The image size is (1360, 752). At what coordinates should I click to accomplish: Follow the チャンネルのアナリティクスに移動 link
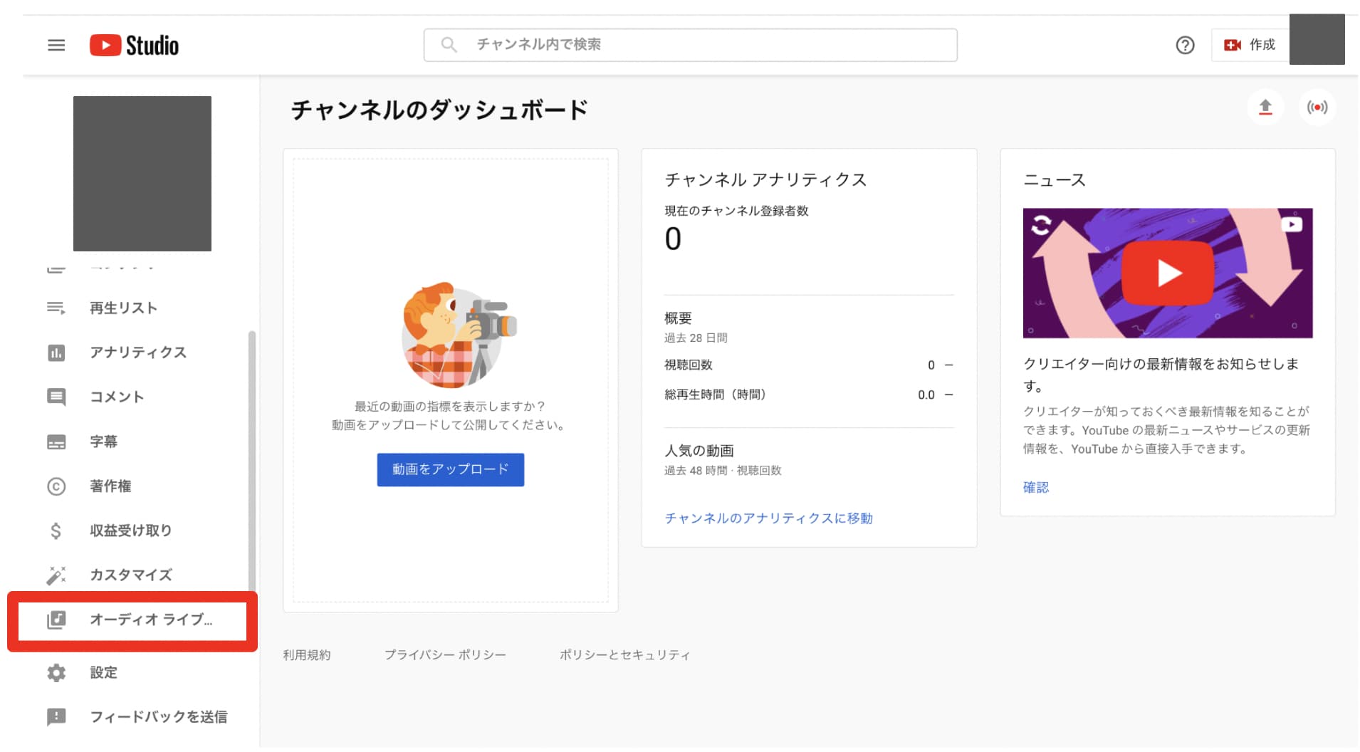(768, 518)
